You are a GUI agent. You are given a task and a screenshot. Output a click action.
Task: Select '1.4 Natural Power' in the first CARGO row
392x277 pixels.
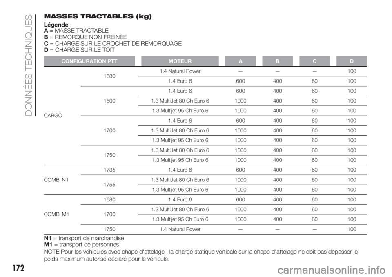(180, 71)
